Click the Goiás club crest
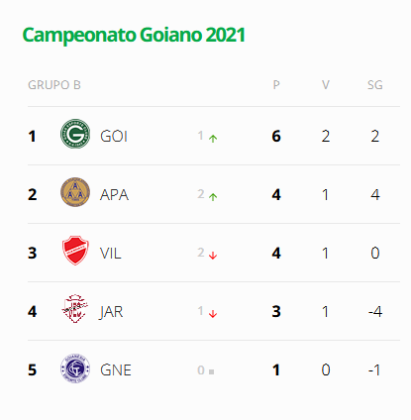 point(75,134)
